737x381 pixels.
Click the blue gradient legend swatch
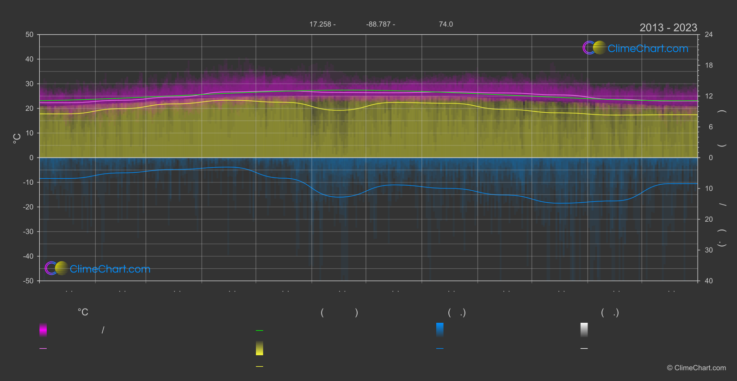440,330
